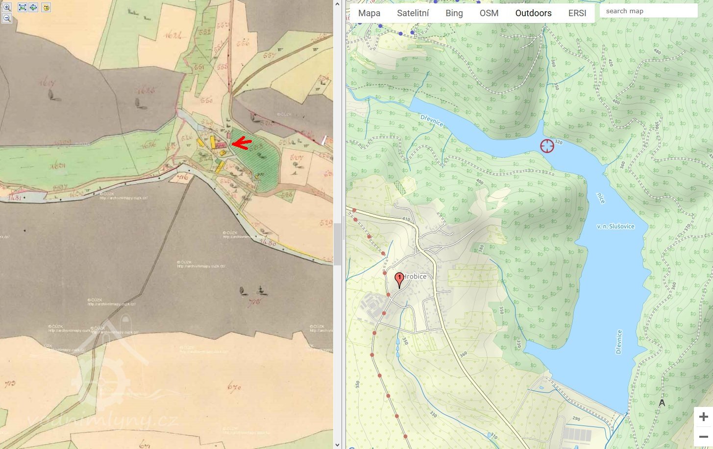The image size is (713, 449).
Task: Zoom out on the historical cadastral map
Action: point(7,19)
